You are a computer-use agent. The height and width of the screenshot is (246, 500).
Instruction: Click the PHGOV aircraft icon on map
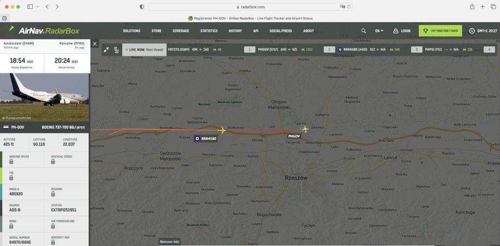click(305, 130)
